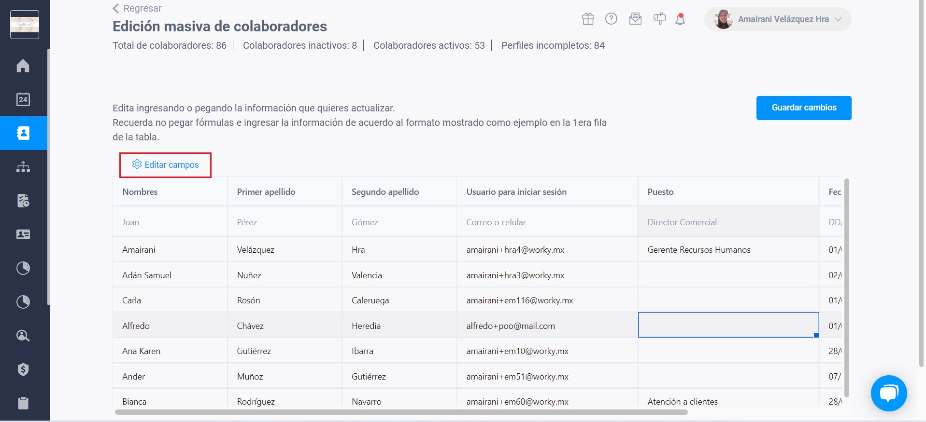The width and height of the screenshot is (926, 422).
Task: Click the table horizontal scrollbar
Action: pyautogui.click(x=401, y=412)
